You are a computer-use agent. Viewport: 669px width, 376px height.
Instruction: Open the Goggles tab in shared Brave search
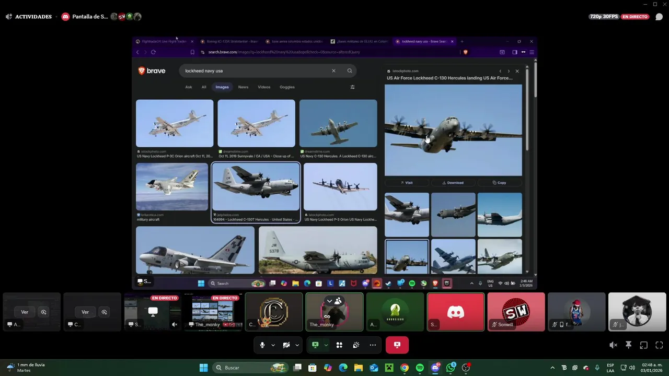287,87
